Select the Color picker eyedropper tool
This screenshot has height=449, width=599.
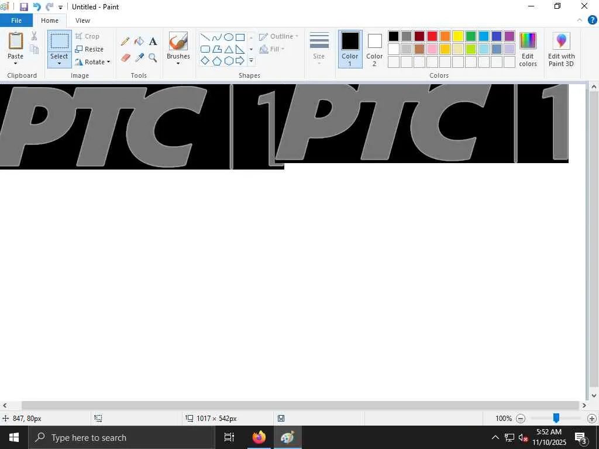(x=139, y=58)
